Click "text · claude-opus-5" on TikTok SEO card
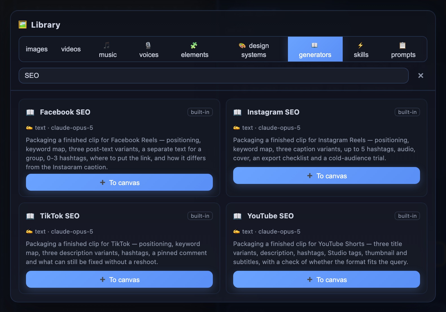Screen dimensions: 446x312 (x=64, y=232)
